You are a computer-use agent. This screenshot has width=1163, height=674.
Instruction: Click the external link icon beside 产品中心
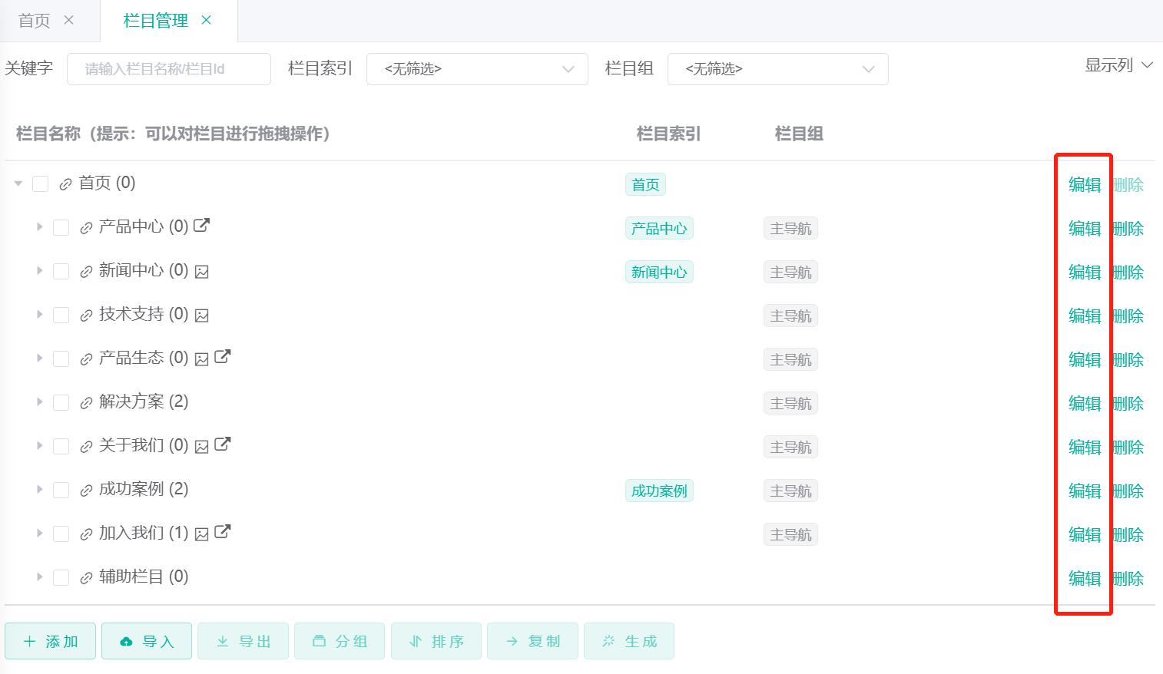(201, 226)
